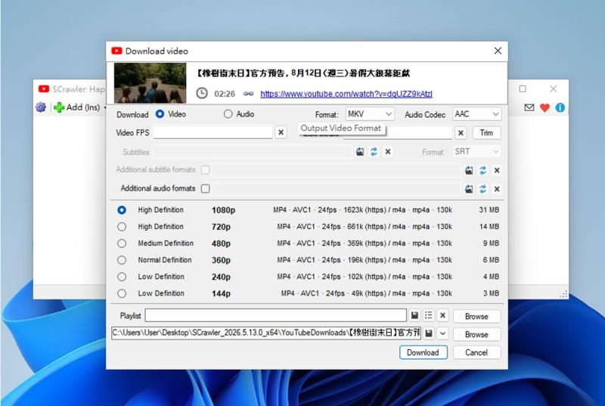Choose the 144p Low Definition option

pyautogui.click(x=122, y=293)
